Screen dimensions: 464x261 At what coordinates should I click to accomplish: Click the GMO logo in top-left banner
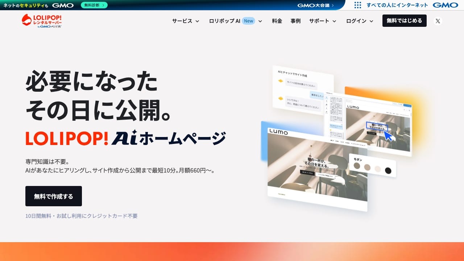(63, 5)
